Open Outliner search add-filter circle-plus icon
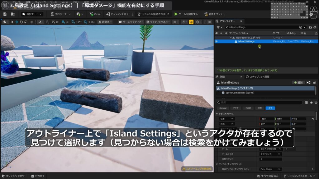This screenshot has width=319, height=179. 301,27
